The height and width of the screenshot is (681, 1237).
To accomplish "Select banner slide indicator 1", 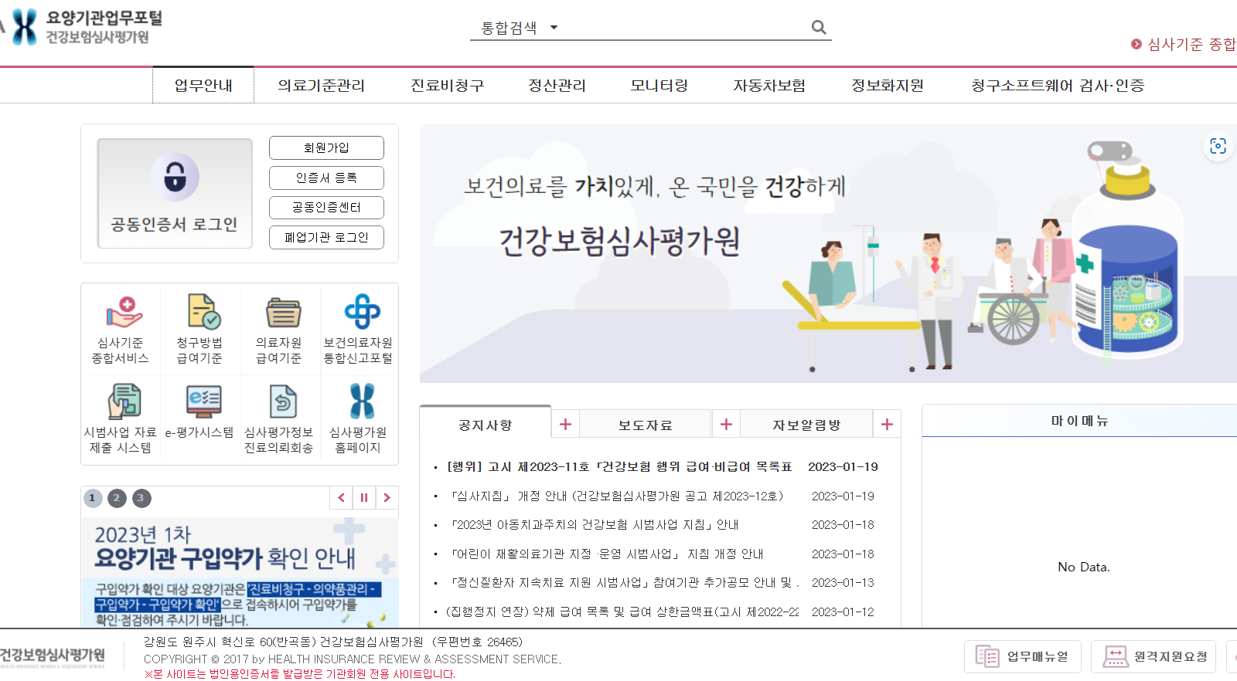I will 93,498.
